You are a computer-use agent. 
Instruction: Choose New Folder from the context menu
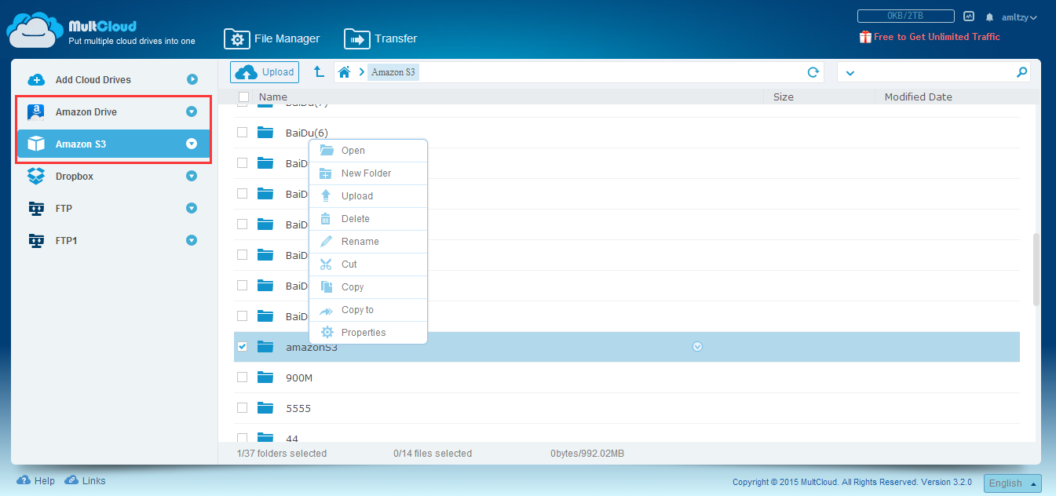tap(368, 173)
